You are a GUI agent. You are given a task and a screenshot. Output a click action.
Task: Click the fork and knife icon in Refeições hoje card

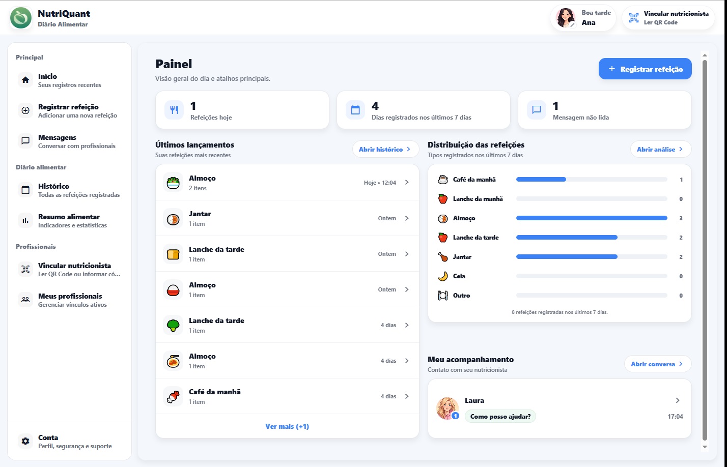(174, 110)
